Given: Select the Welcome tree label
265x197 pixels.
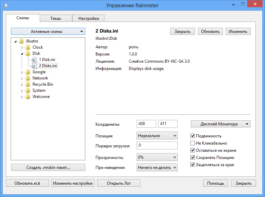Looking at the screenshot, I should click(41, 97).
